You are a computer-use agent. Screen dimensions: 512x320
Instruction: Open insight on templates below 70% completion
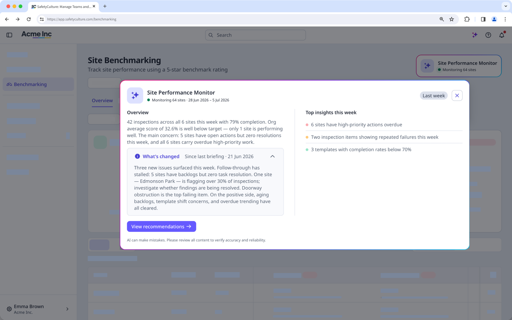tap(384, 150)
